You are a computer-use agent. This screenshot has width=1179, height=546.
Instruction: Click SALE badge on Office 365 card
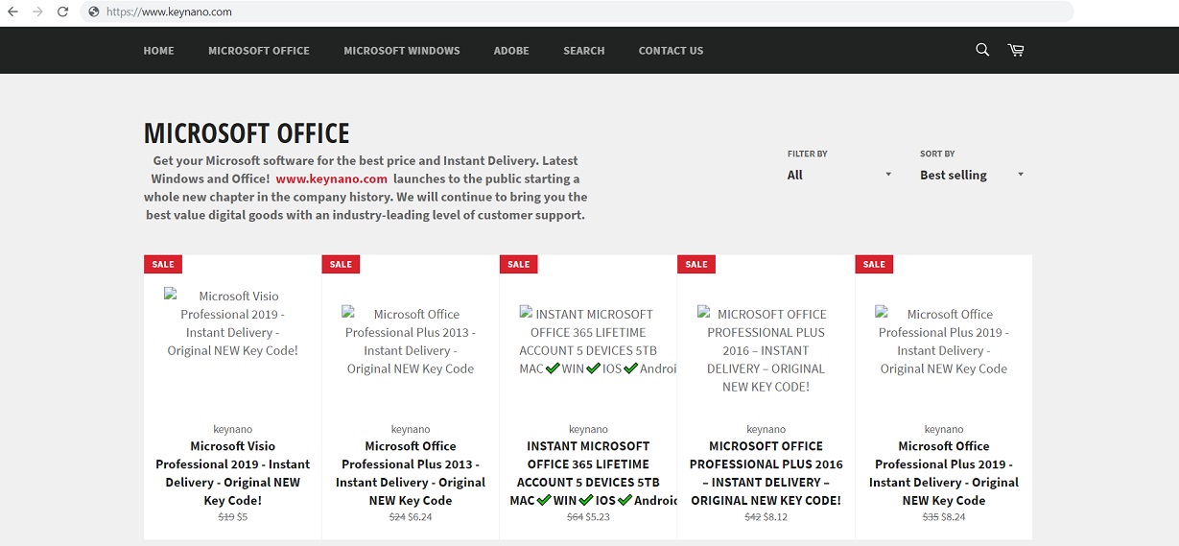pyautogui.click(x=519, y=264)
